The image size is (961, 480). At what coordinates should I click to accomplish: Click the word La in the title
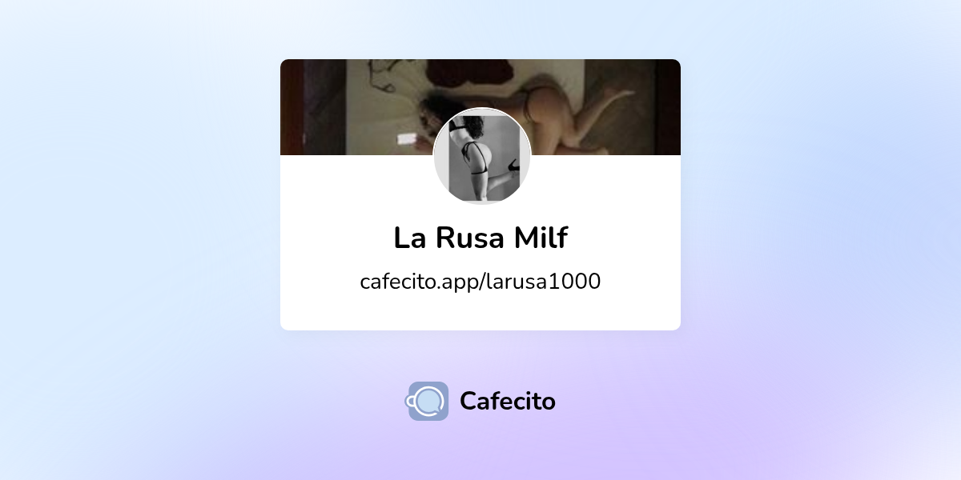click(409, 238)
